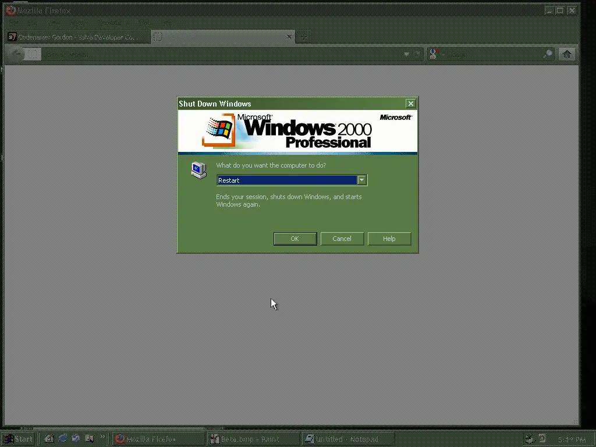Launch Internet Explorer from quick launch
Screen dimensions: 596x447
click(63, 439)
